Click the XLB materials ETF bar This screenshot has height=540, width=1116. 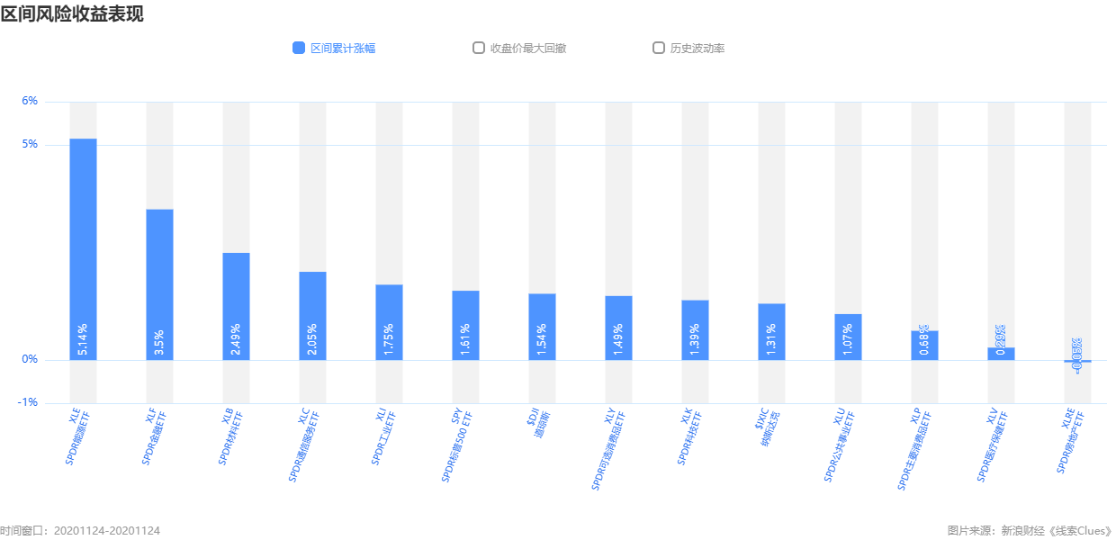coord(237,306)
